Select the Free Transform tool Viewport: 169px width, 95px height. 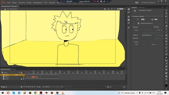click(x=166, y=16)
